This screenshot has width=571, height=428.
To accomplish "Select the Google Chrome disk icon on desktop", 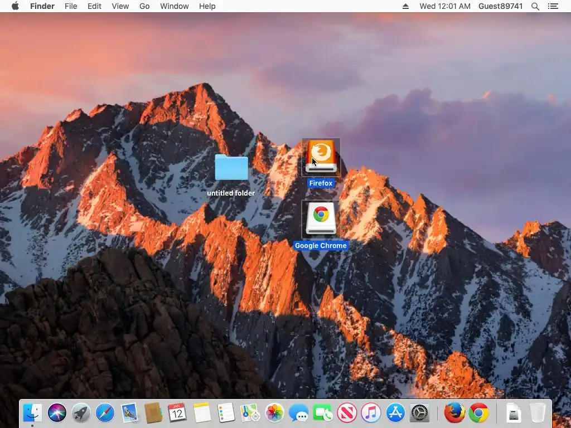I will click(x=321, y=219).
